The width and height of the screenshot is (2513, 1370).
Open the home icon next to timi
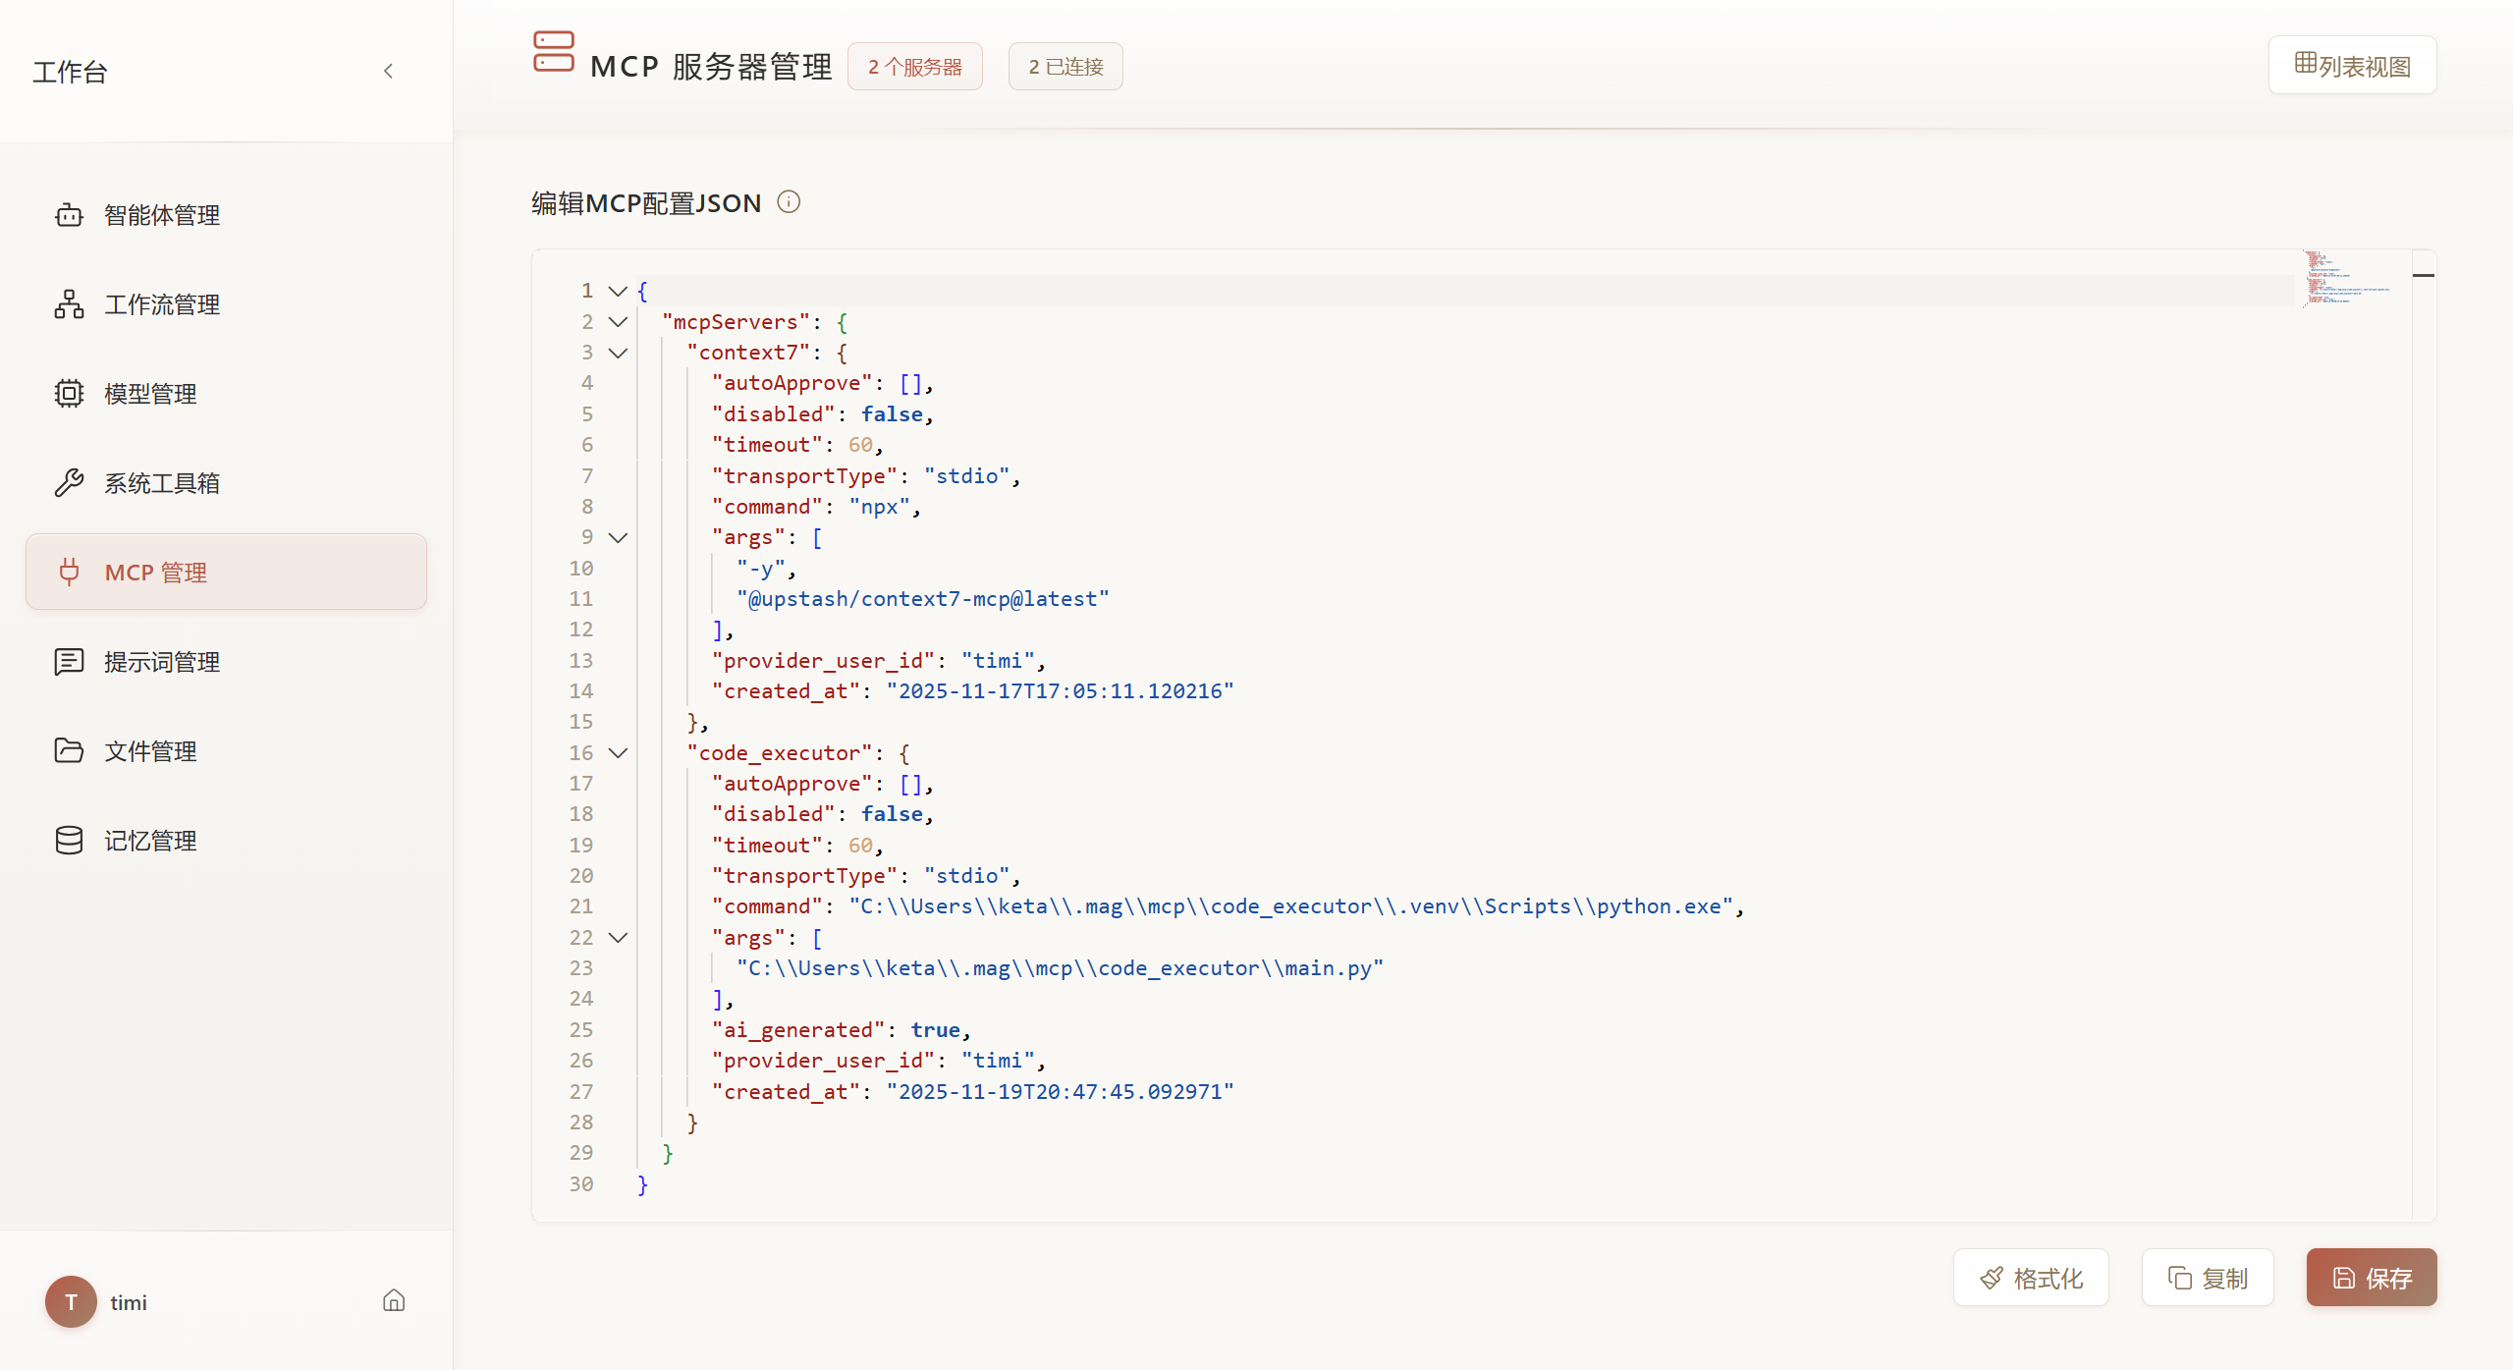click(x=393, y=1299)
